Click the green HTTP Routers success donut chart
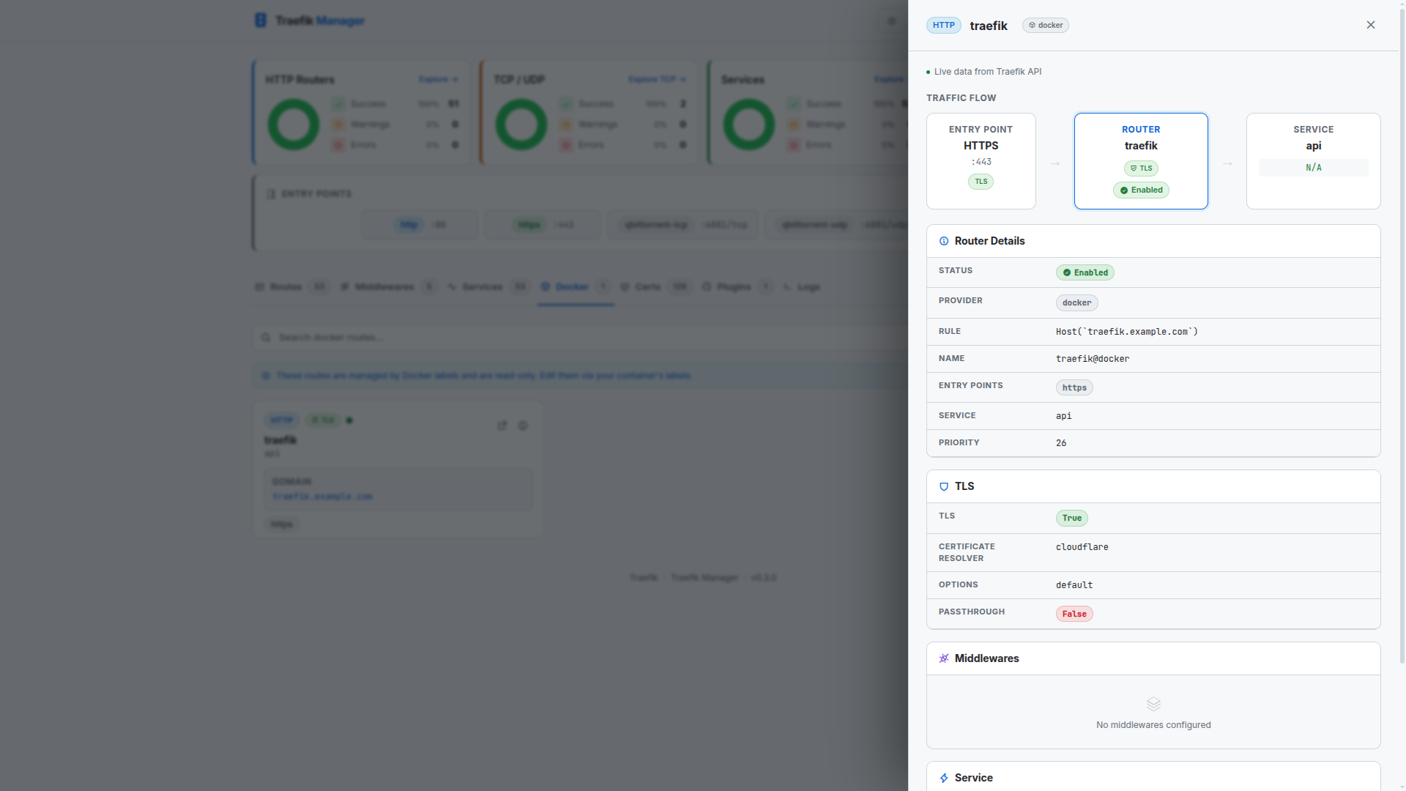 (292, 124)
